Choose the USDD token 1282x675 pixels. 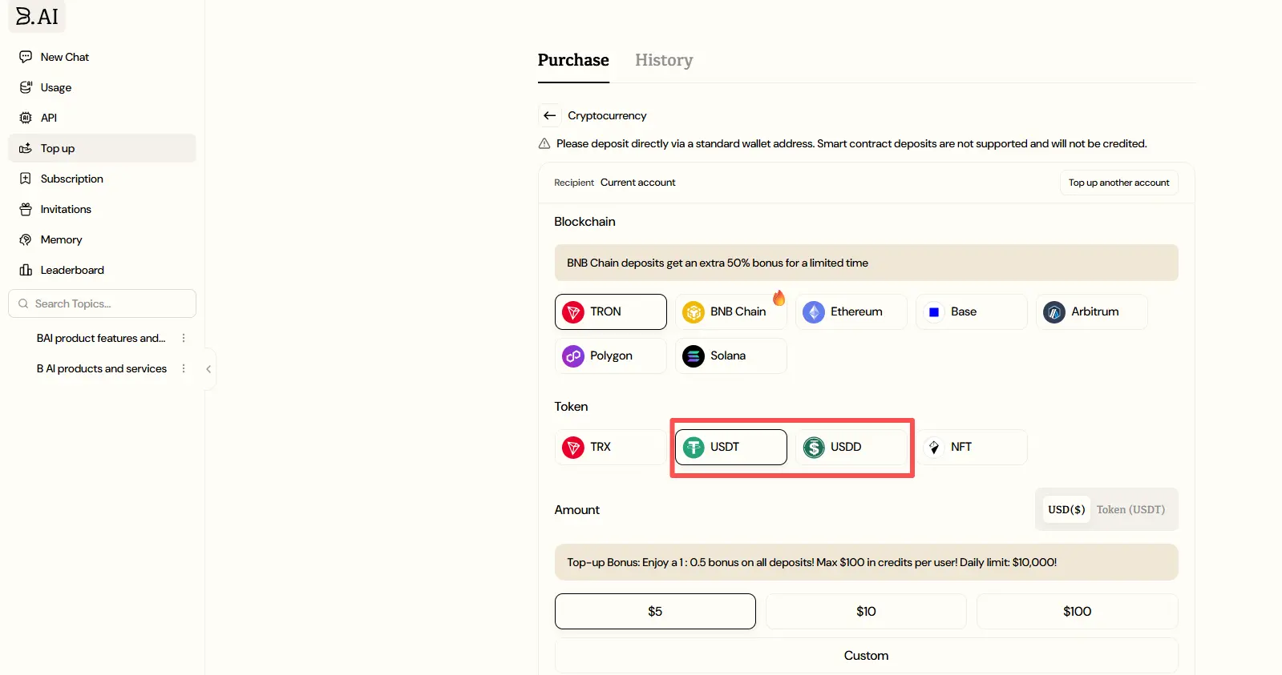click(851, 447)
